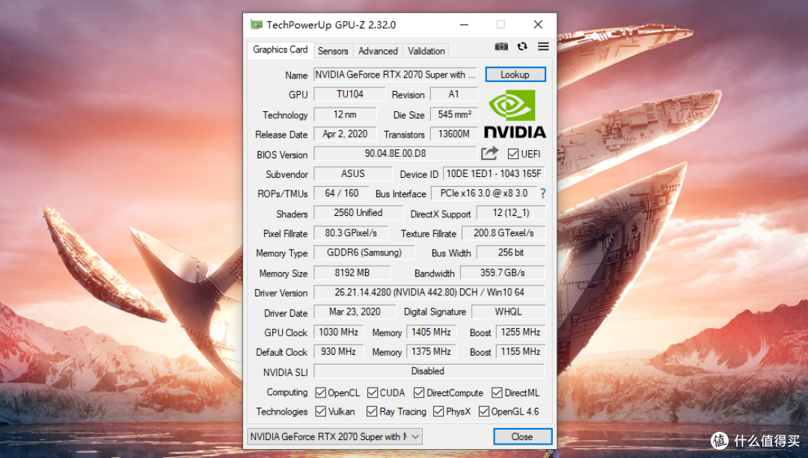Screen dimensions: 808x458
Task: Click the Technology field showing 12 nm
Action: coord(345,114)
